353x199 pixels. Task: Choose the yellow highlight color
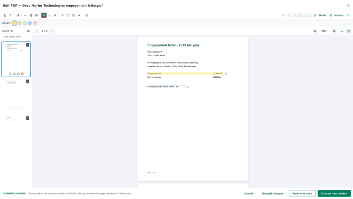coord(14,23)
